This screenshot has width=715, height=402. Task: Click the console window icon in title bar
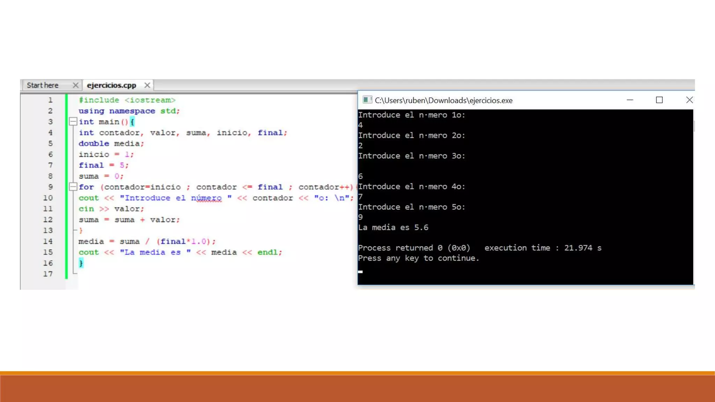click(367, 100)
